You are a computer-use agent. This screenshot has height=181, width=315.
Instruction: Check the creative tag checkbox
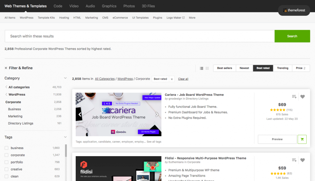pos(6,169)
